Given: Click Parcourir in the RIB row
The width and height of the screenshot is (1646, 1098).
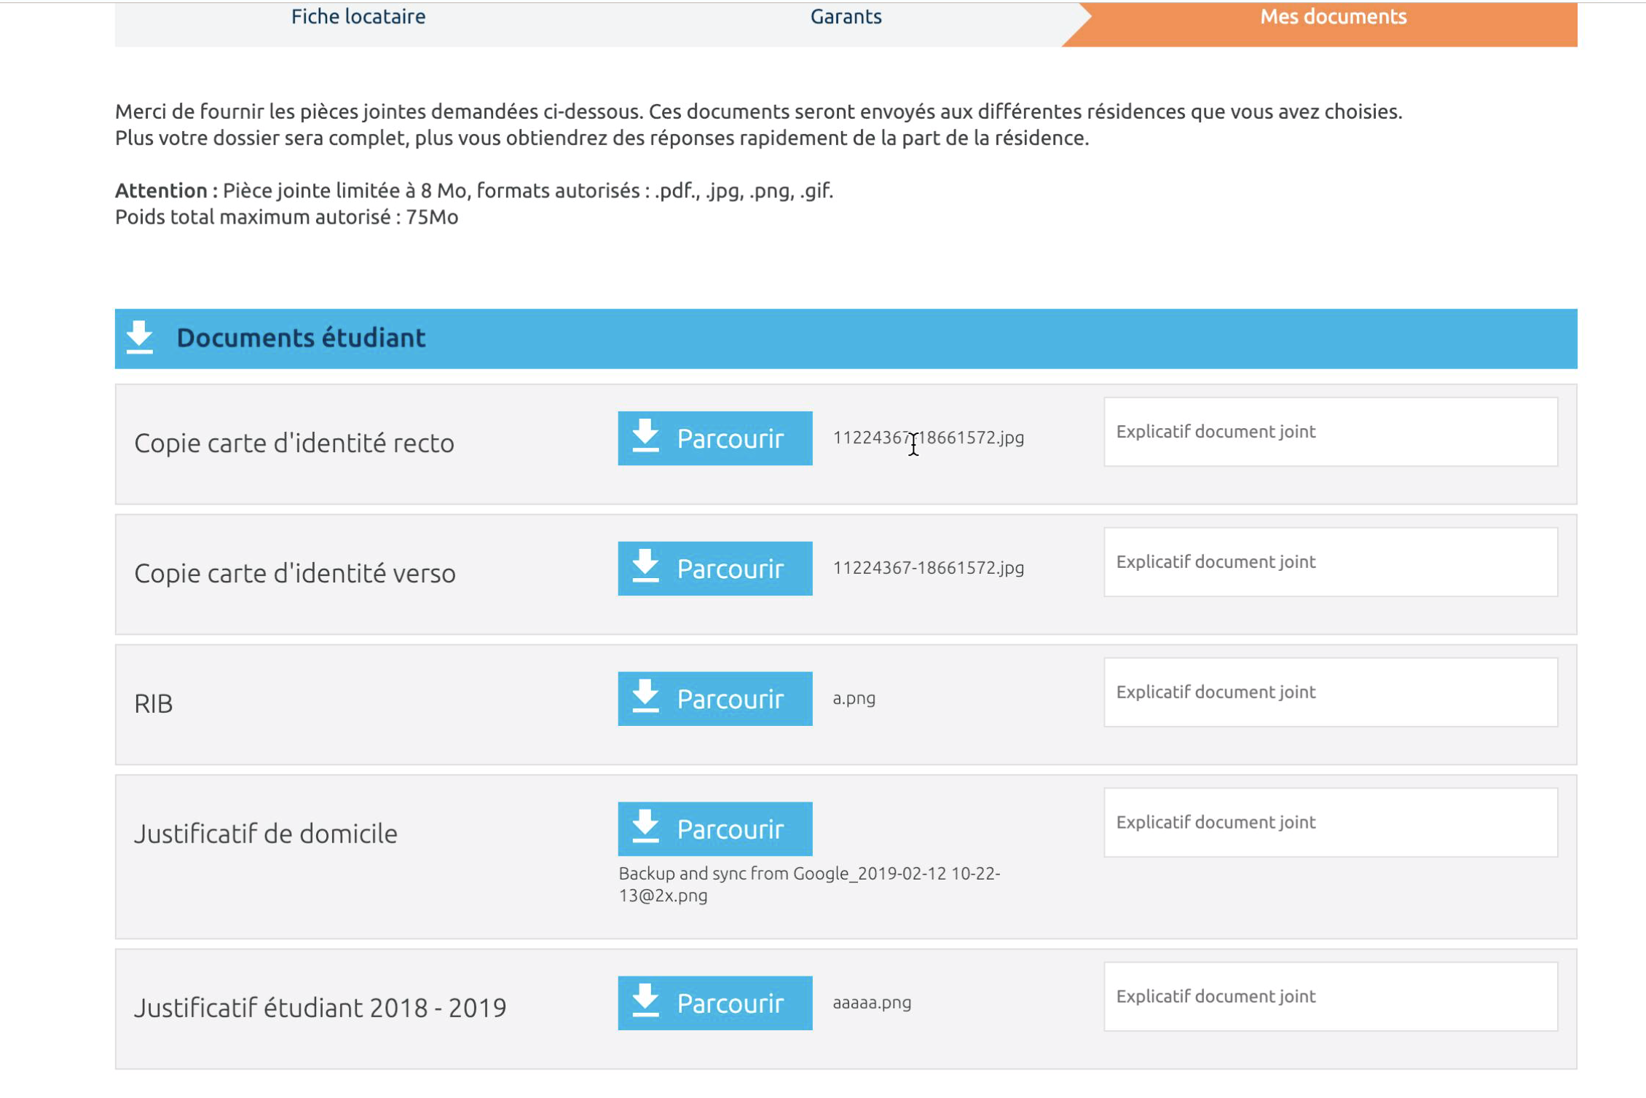Looking at the screenshot, I should [x=715, y=699].
